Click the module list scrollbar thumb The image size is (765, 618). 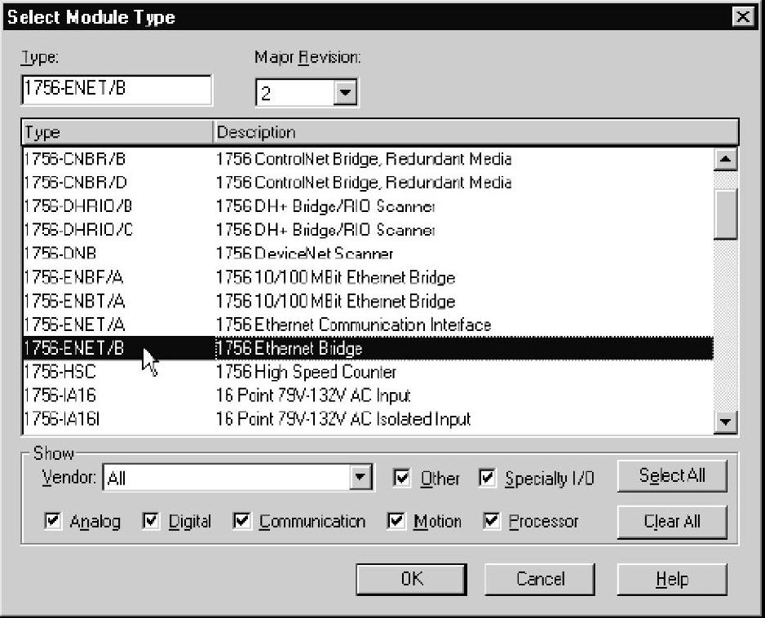725,214
